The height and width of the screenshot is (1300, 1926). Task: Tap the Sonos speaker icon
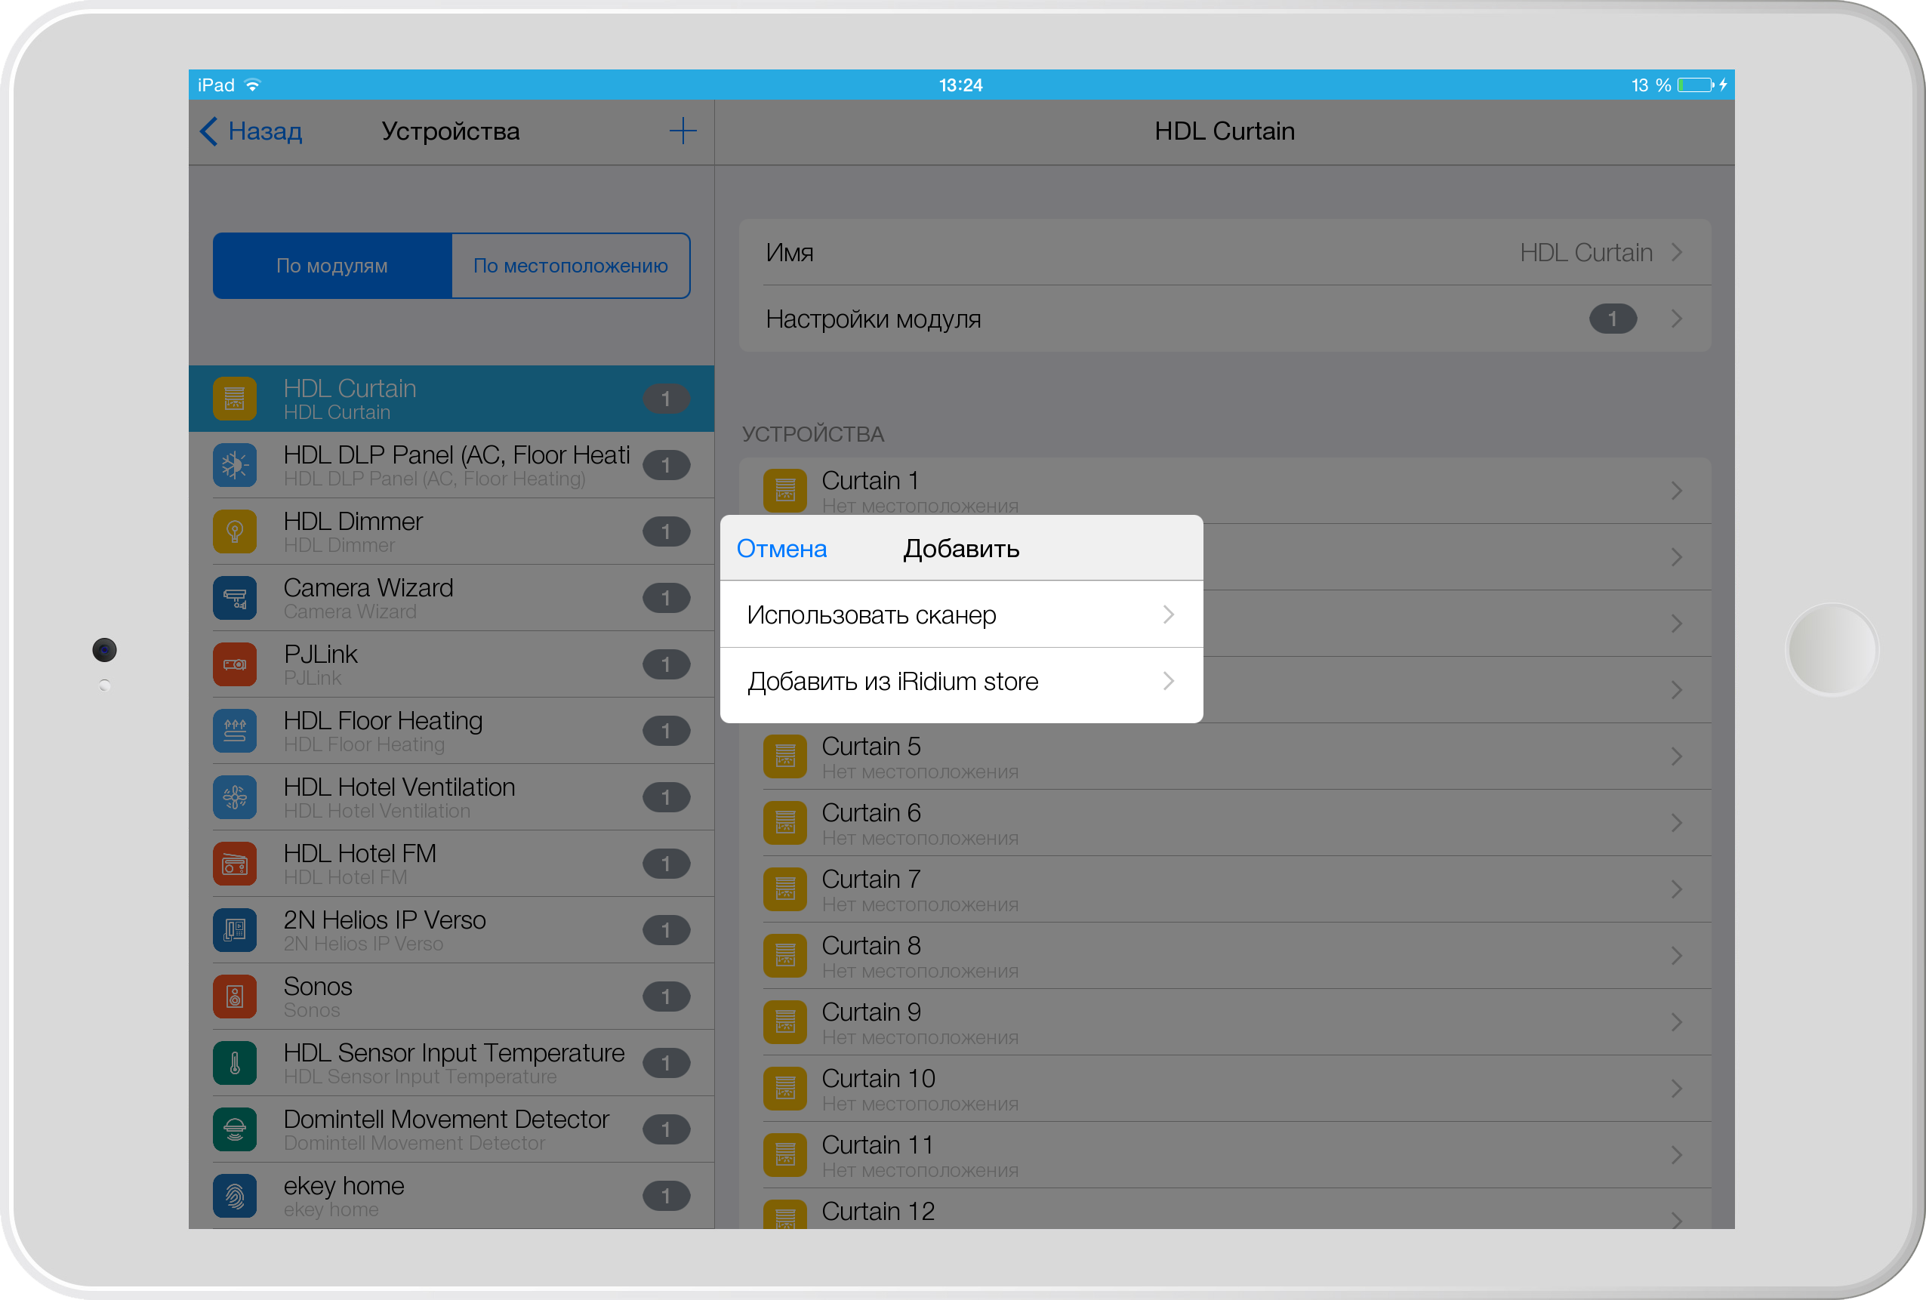coord(235,997)
